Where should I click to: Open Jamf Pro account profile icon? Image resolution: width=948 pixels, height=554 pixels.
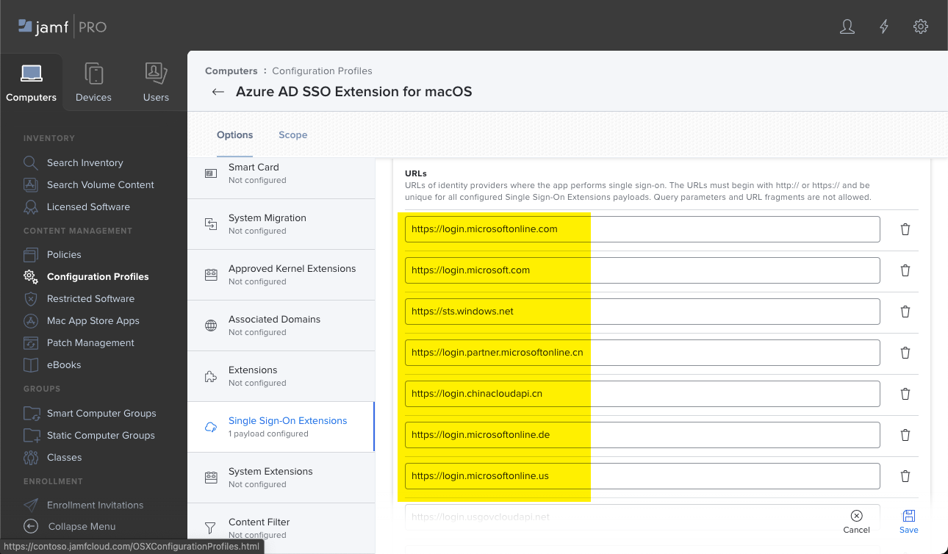[847, 26]
